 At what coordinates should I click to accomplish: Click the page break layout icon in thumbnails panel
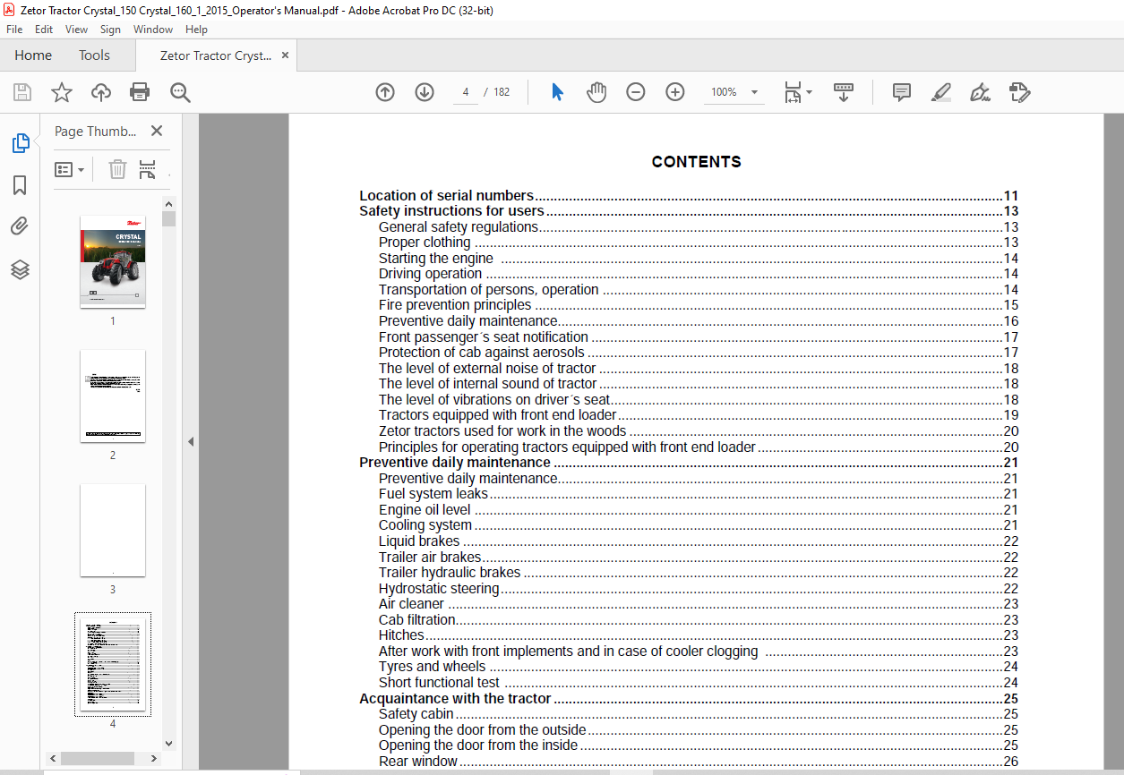tap(148, 169)
